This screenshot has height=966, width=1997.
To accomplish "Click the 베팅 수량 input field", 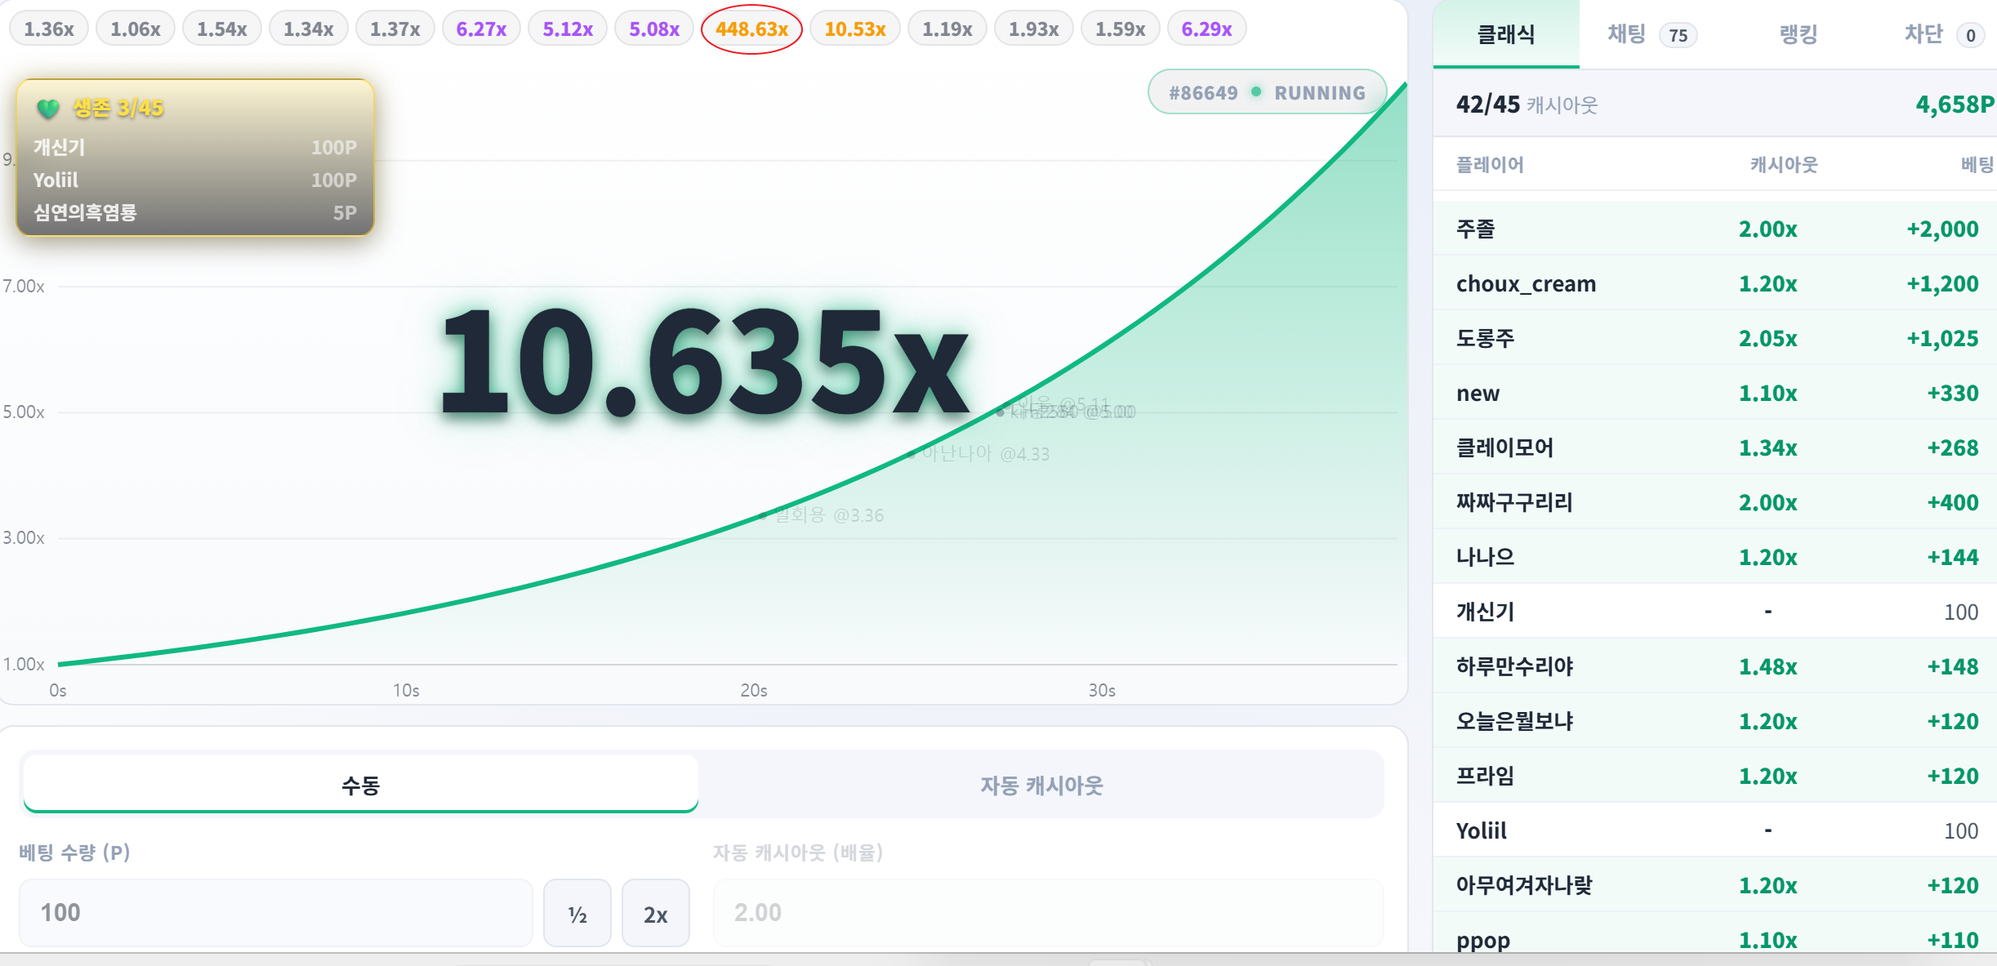I will click(276, 913).
